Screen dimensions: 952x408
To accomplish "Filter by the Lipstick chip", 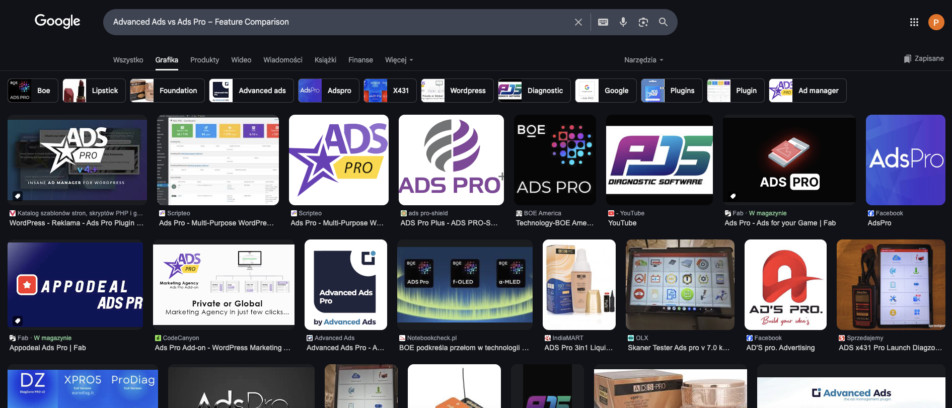I will 94,91.
